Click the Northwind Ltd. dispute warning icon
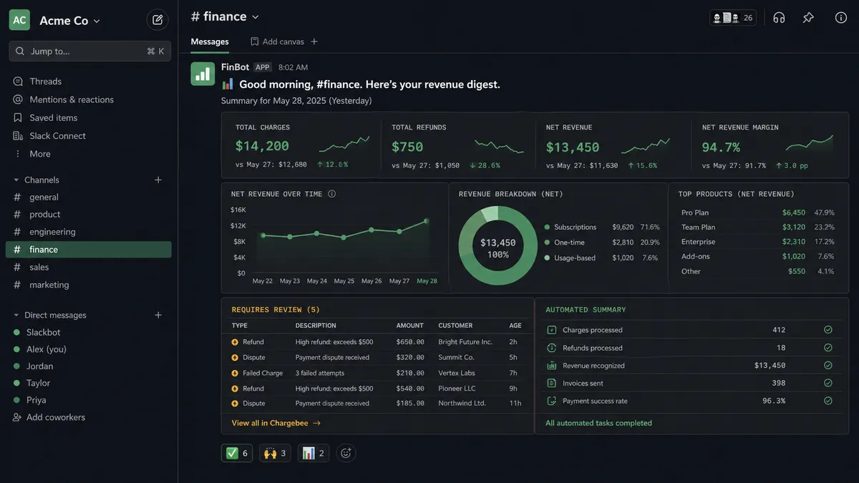 tap(235, 404)
